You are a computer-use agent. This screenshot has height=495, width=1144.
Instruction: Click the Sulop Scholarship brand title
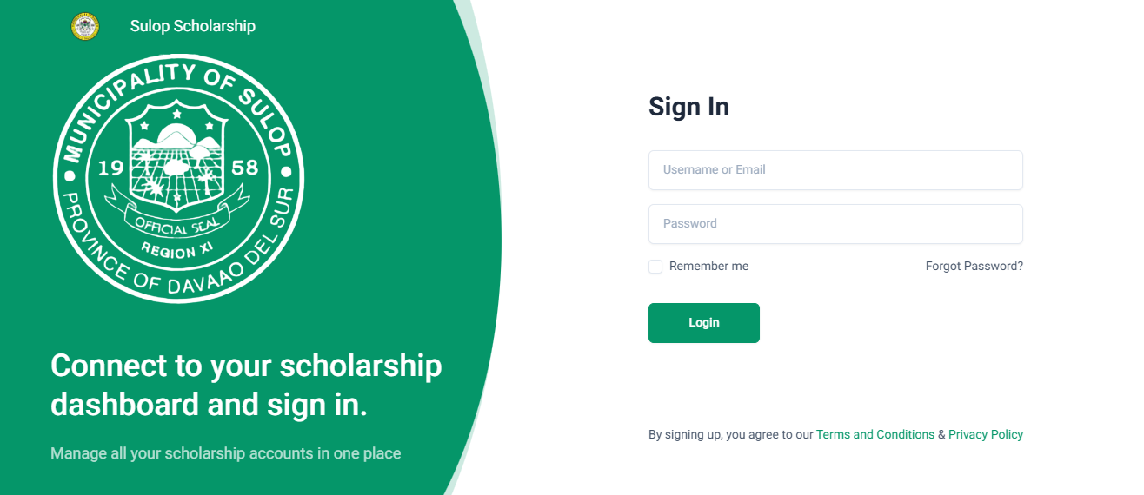pyautogui.click(x=193, y=26)
